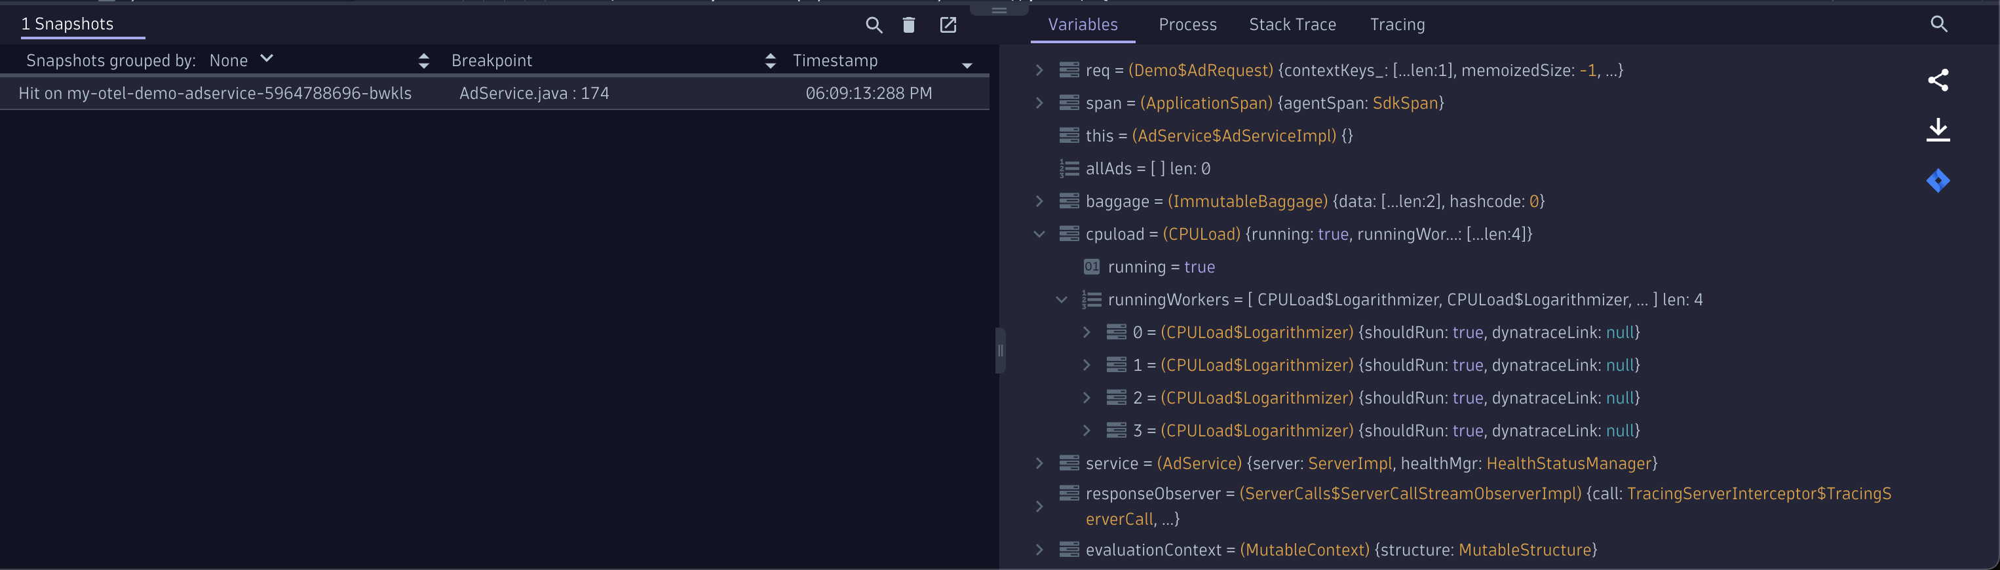Collapse the cpuload variable node
The height and width of the screenshot is (570, 2000).
pos(1039,234)
